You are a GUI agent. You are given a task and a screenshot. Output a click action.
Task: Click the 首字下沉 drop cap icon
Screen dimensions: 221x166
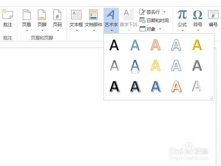point(129,14)
